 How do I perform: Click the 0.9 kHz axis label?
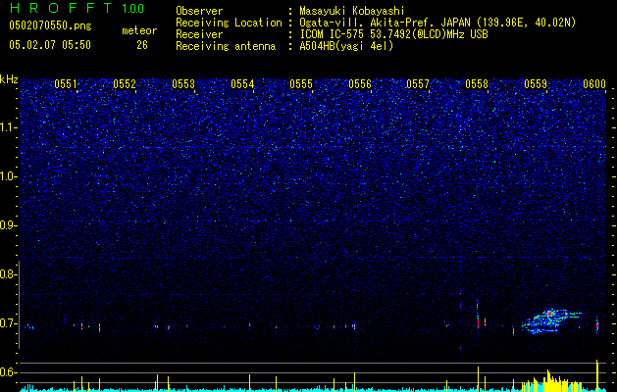click(8, 225)
